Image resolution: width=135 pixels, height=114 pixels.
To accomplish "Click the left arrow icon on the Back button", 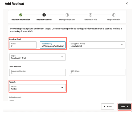I will [x=104, y=107].
